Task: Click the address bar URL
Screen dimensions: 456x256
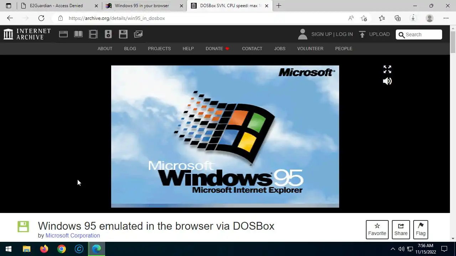Action: click(x=117, y=18)
